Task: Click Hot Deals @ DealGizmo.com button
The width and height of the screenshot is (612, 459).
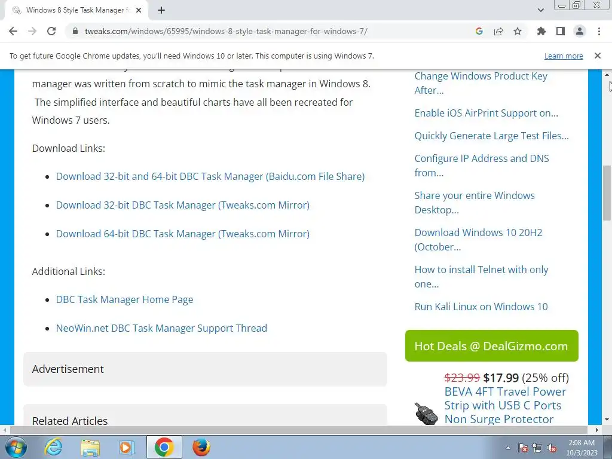Action: (x=491, y=346)
